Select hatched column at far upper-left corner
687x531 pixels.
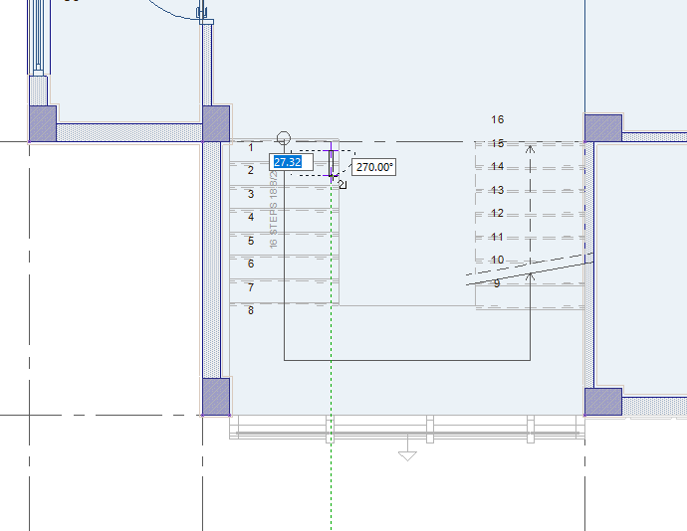tap(43, 123)
